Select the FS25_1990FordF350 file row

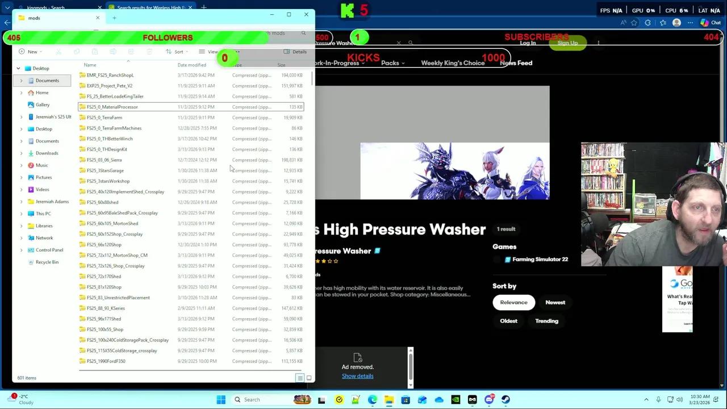click(x=191, y=361)
